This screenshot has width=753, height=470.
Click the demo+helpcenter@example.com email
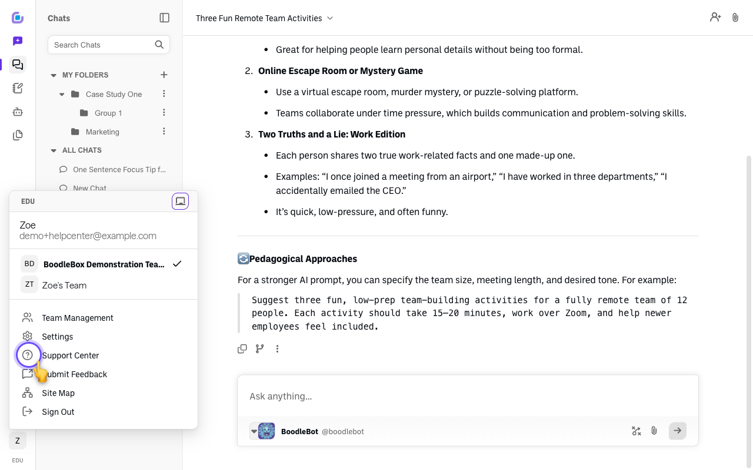[88, 236]
